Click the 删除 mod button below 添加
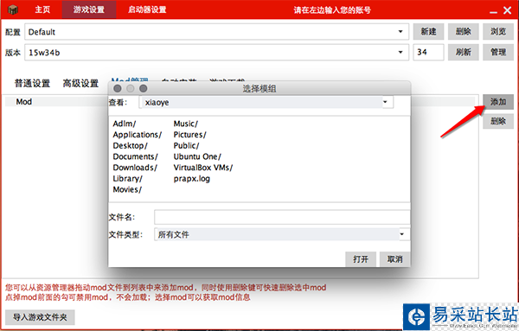This screenshot has height=331, width=519. click(x=498, y=121)
